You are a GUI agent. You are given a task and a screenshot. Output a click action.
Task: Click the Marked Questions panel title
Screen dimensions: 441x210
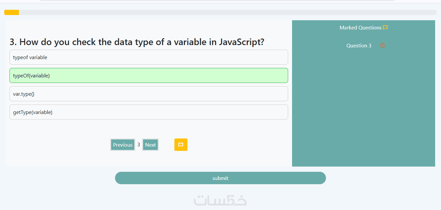coord(360,28)
